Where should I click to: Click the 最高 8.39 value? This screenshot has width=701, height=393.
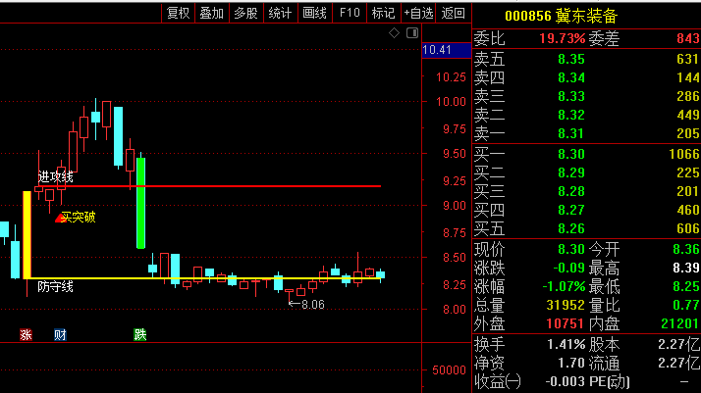[686, 268]
